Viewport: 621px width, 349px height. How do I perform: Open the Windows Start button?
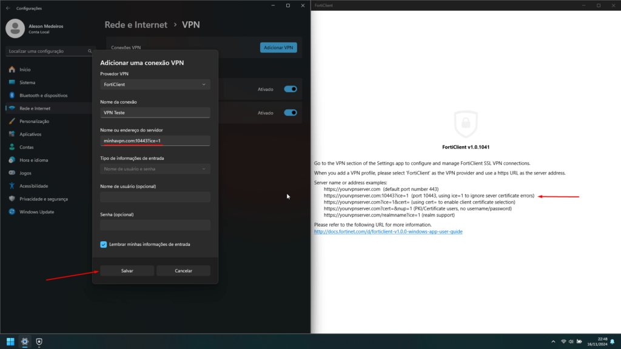(10, 342)
